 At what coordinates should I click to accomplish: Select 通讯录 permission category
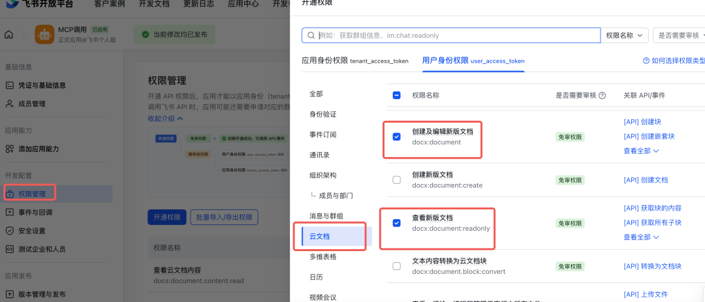pos(319,155)
